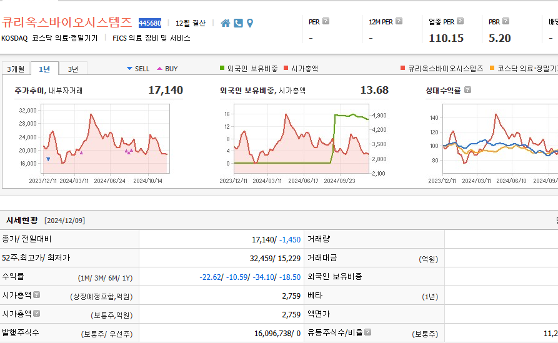Screen dimensions: 558x343
Task: Open help icon next to 업종 PER
Action: click(x=460, y=21)
